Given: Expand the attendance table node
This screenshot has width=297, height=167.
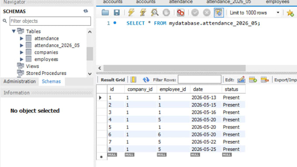Looking at the screenshot, I should [21, 38].
